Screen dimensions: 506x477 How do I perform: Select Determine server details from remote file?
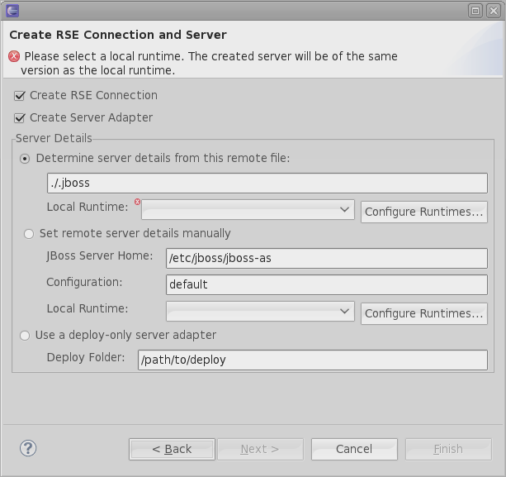pyautogui.click(x=25, y=158)
